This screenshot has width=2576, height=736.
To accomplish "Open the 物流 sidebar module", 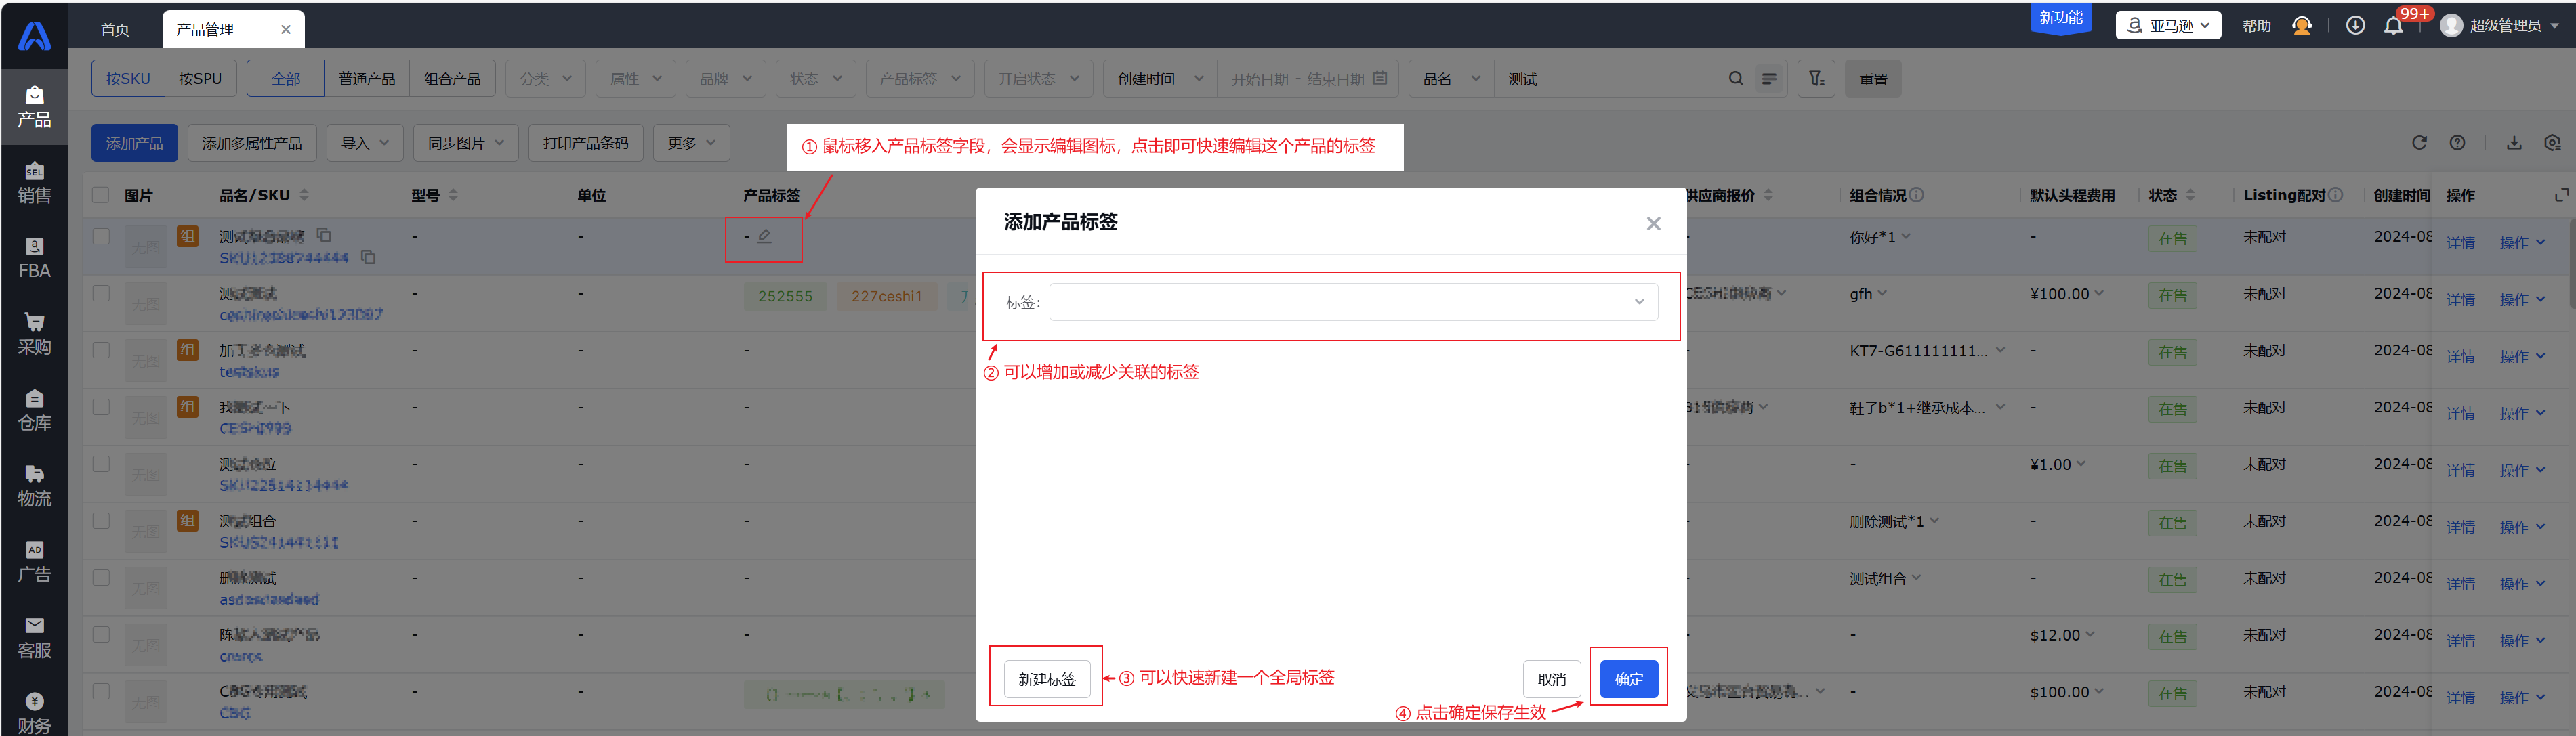I will click(34, 487).
